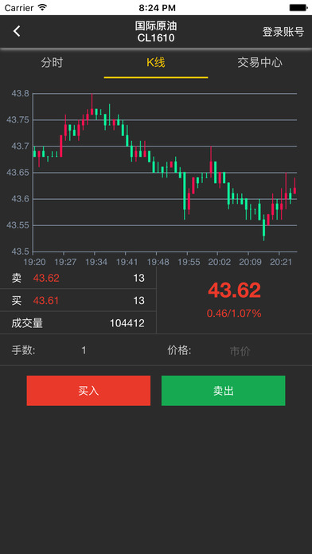Image resolution: width=312 pixels, height=554 pixels.
Task: Open the 交易中心 tab
Action: click(x=259, y=63)
